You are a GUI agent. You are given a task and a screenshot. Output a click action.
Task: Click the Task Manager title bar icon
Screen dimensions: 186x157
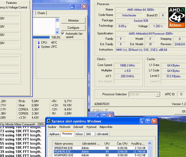[49, 121]
